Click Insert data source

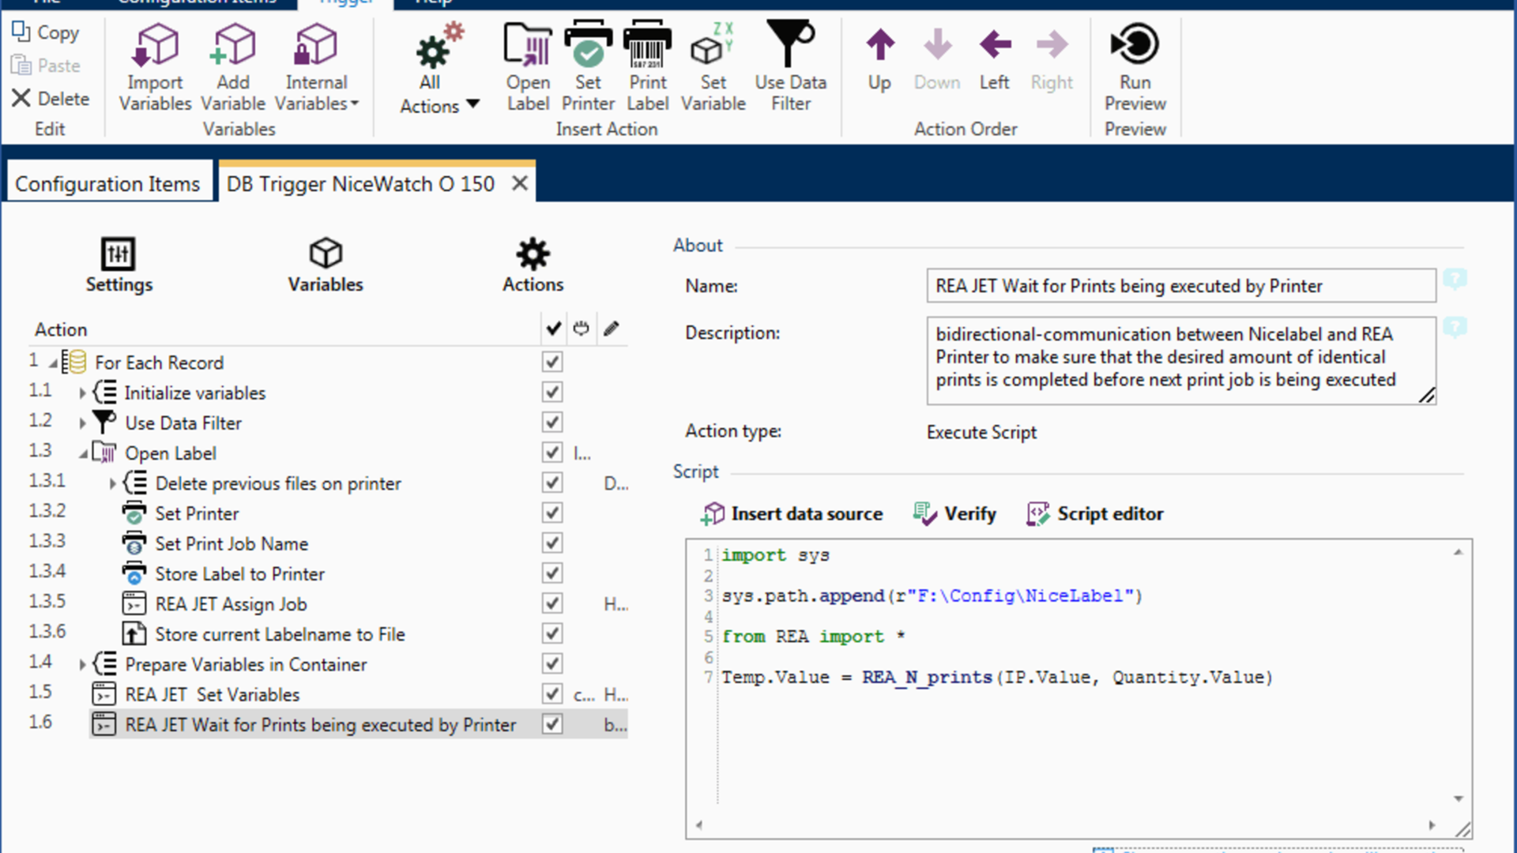tap(792, 513)
